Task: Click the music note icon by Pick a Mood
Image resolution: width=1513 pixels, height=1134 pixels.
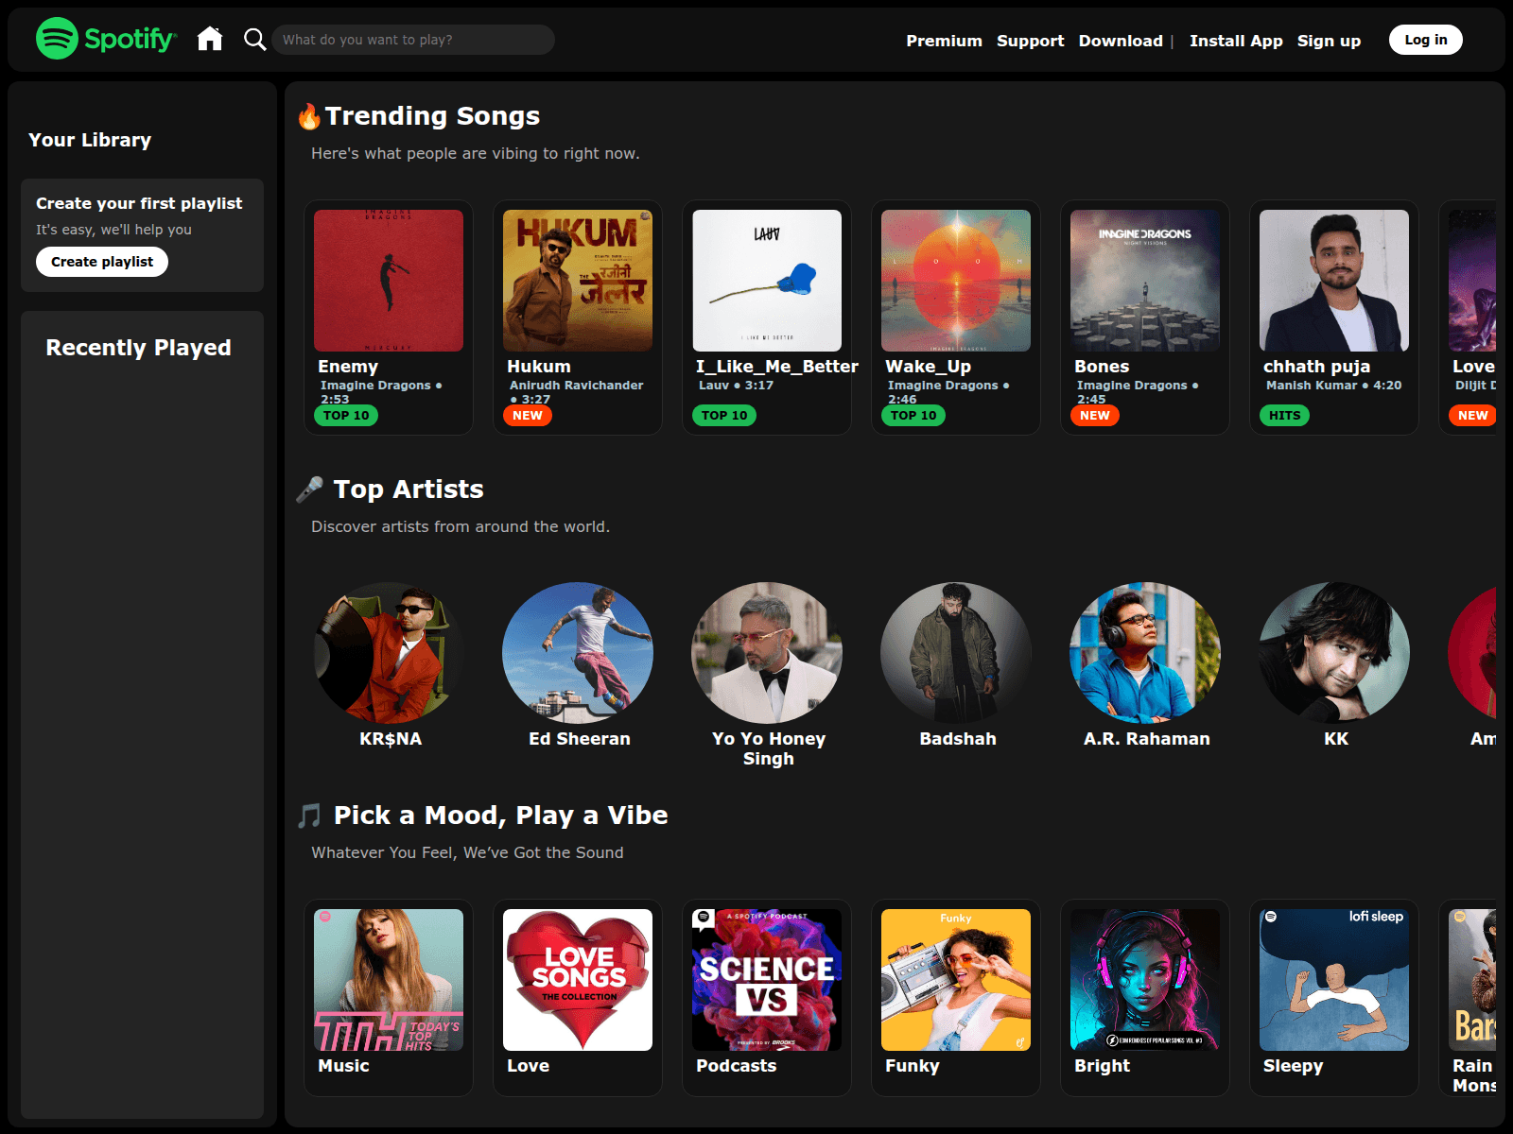Action: [309, 814]
